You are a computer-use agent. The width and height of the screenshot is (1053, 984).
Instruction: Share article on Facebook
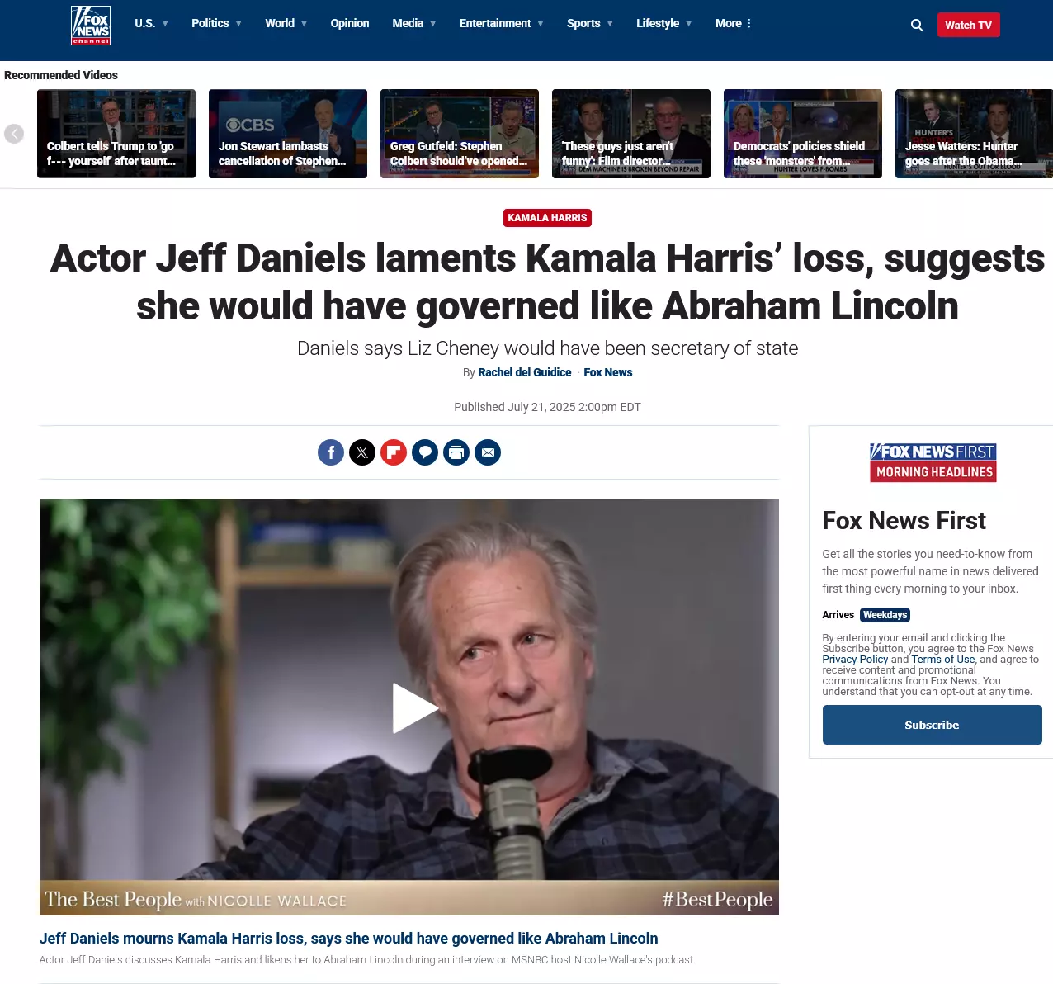[x=331, y=452]
